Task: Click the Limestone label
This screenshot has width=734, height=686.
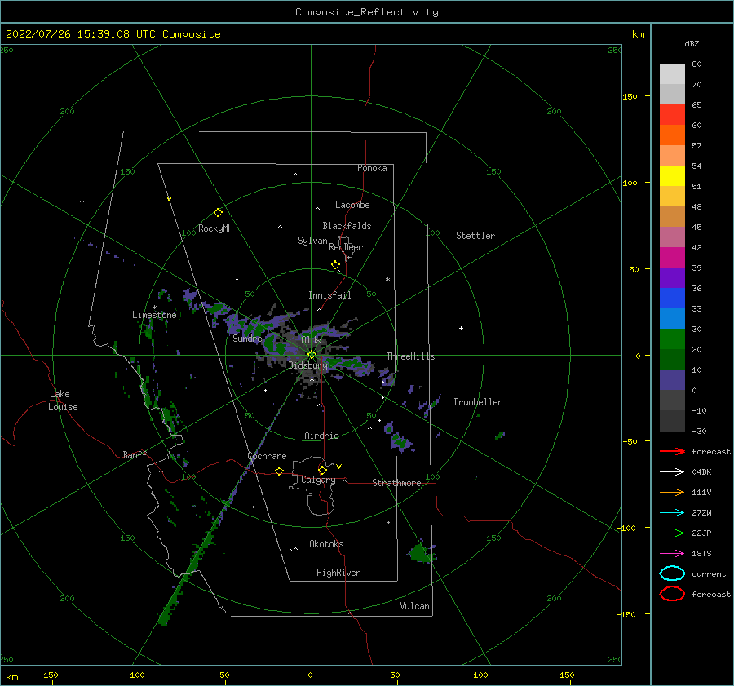Action: coord(154,315)
